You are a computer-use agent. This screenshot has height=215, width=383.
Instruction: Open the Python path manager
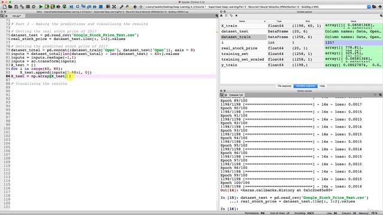[x=127, y=7]
